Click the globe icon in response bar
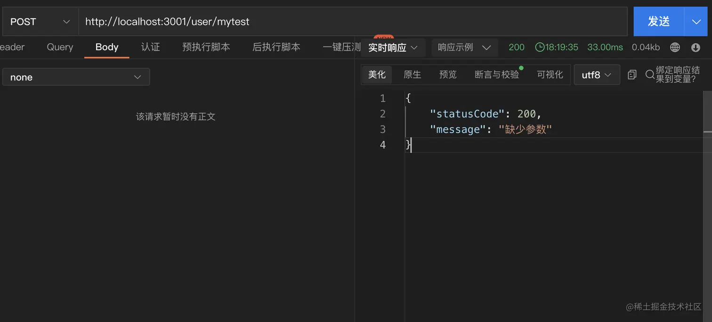The image size is (712, 322). [x=675, y=47]
